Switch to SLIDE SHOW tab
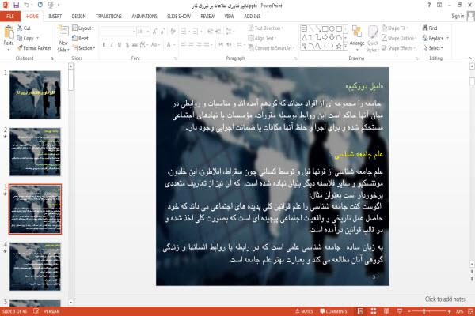The width and height of the screenshot is (475, 316). (179, 17)
